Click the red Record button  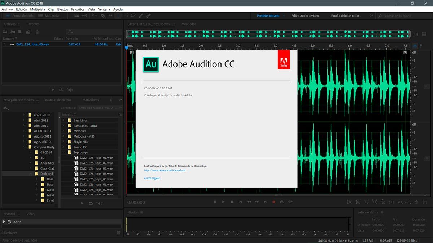click(274, 202)
